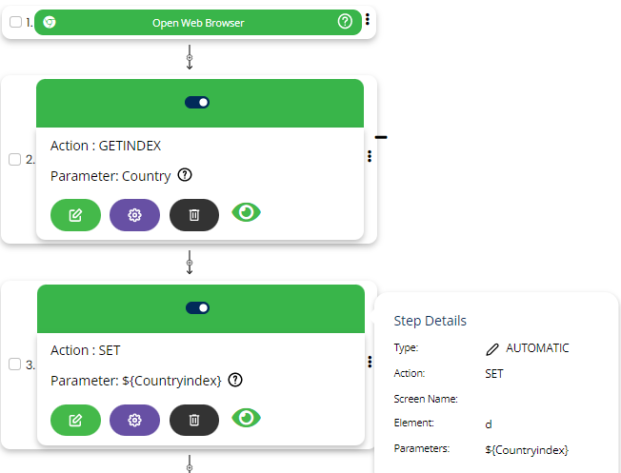
Task: Edit the SET step with green pencil button
Action: [x=75, y=420]
